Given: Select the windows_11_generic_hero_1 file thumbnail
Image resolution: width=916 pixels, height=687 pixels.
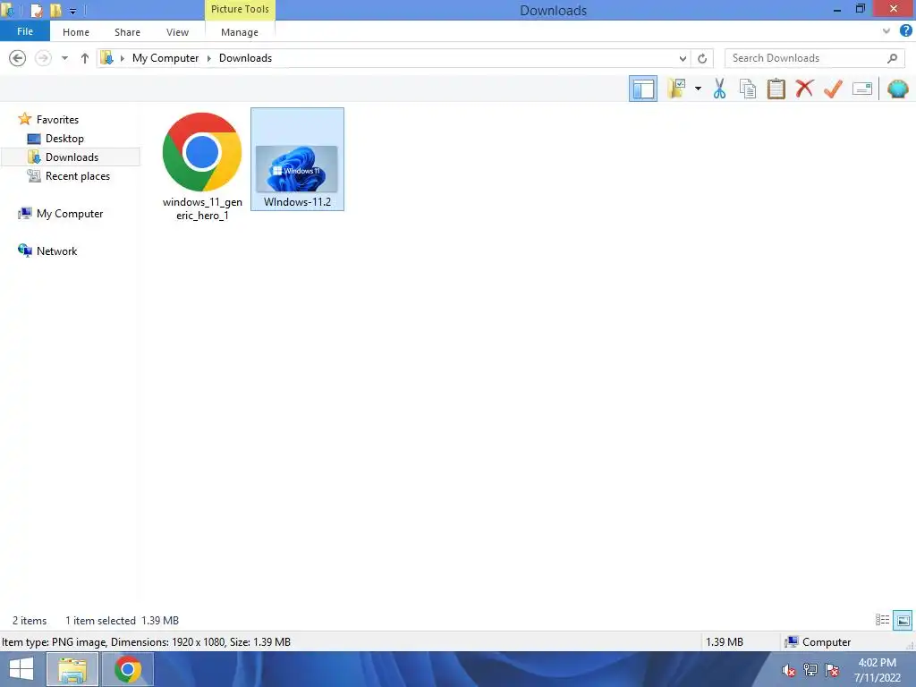Looking at the screenshot, I should click(x=202, y=152).
